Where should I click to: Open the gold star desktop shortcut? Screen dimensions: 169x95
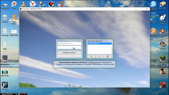(x=42, y=4)
